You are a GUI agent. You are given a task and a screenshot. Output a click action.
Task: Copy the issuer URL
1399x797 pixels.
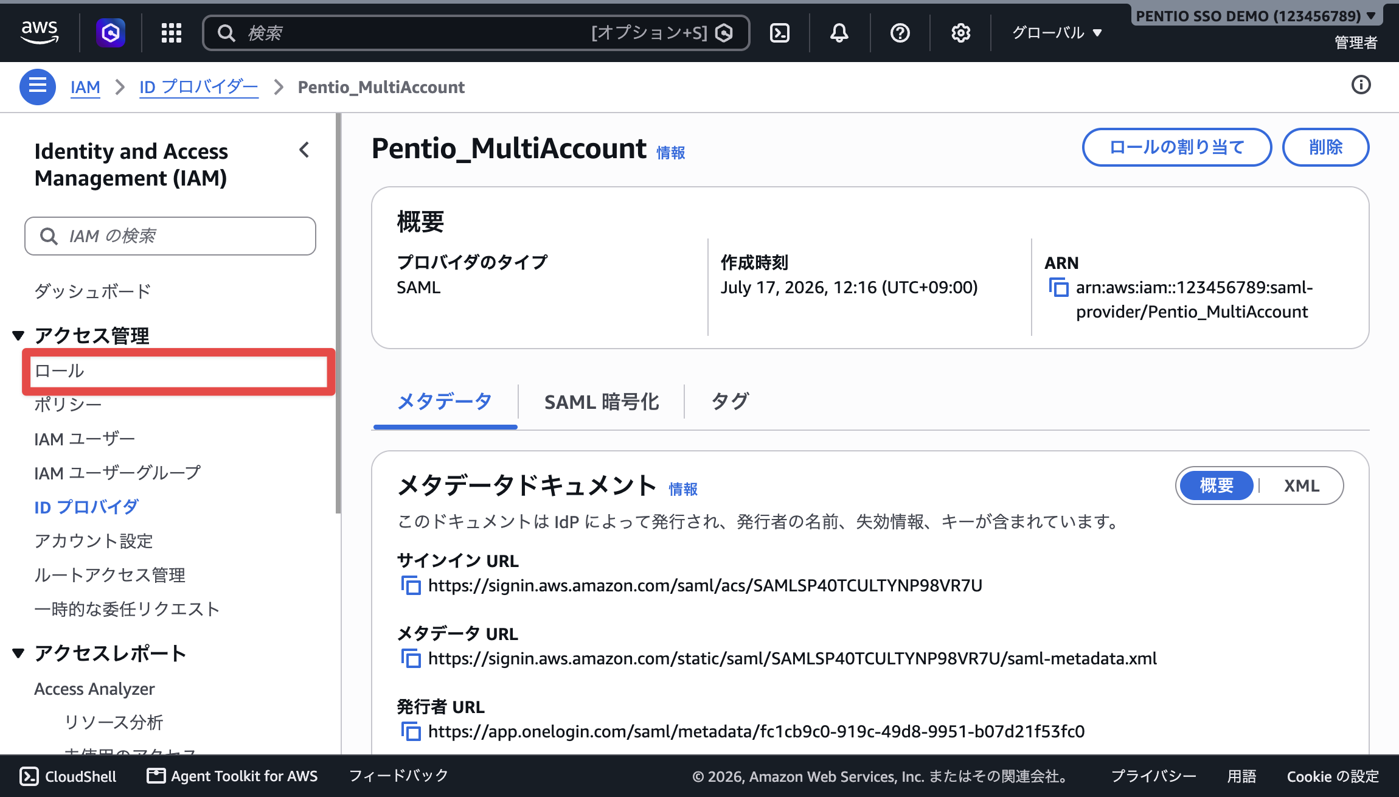coord(411,731)
